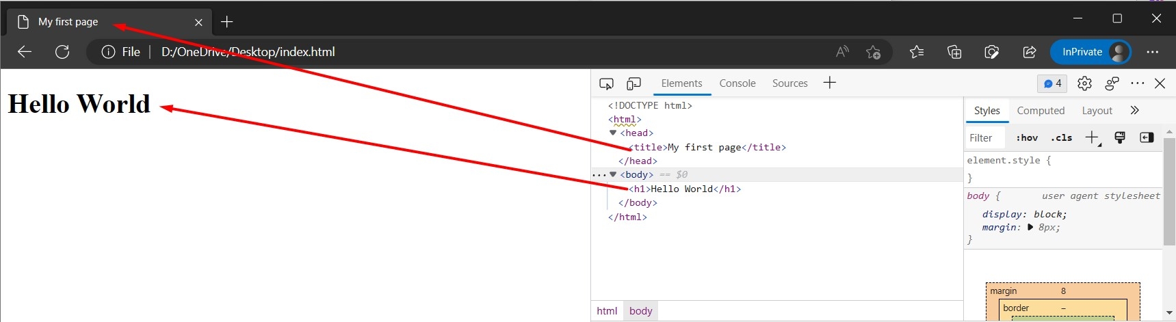
Task: Click the Share page icon
Action: 1029,52
